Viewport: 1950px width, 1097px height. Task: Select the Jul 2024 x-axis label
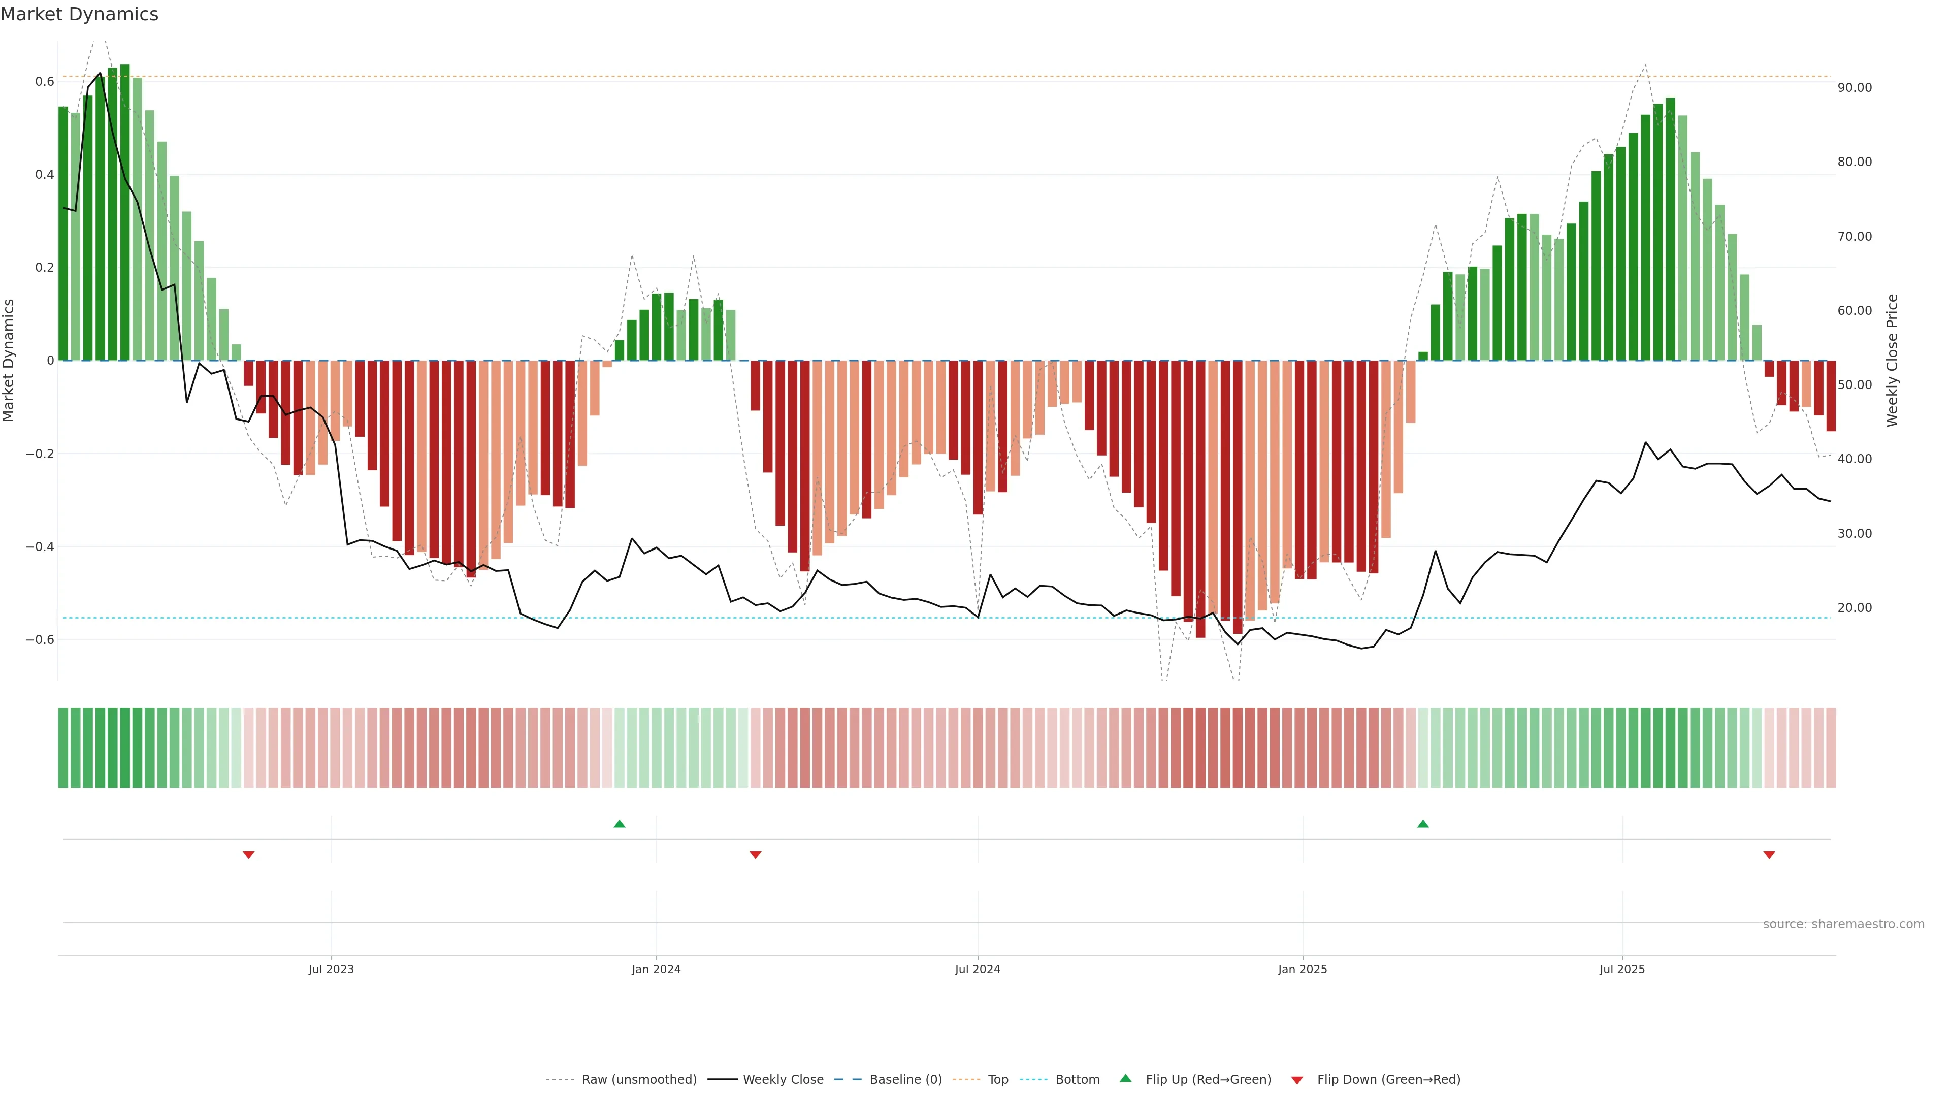(977, 969)
